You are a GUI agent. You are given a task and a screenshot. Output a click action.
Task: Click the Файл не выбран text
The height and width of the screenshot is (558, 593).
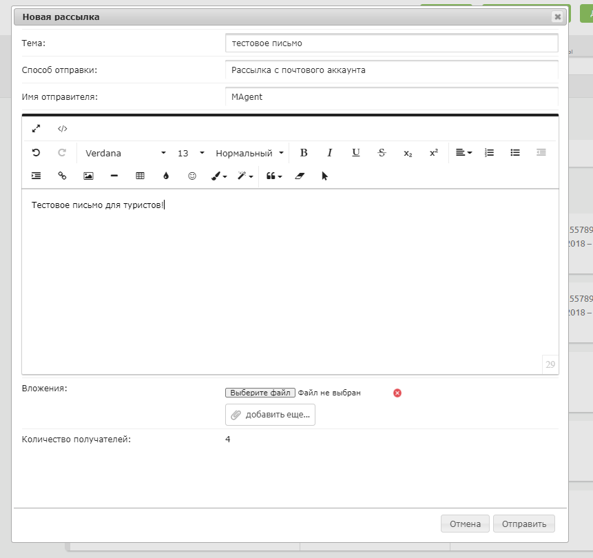(329, 393)
